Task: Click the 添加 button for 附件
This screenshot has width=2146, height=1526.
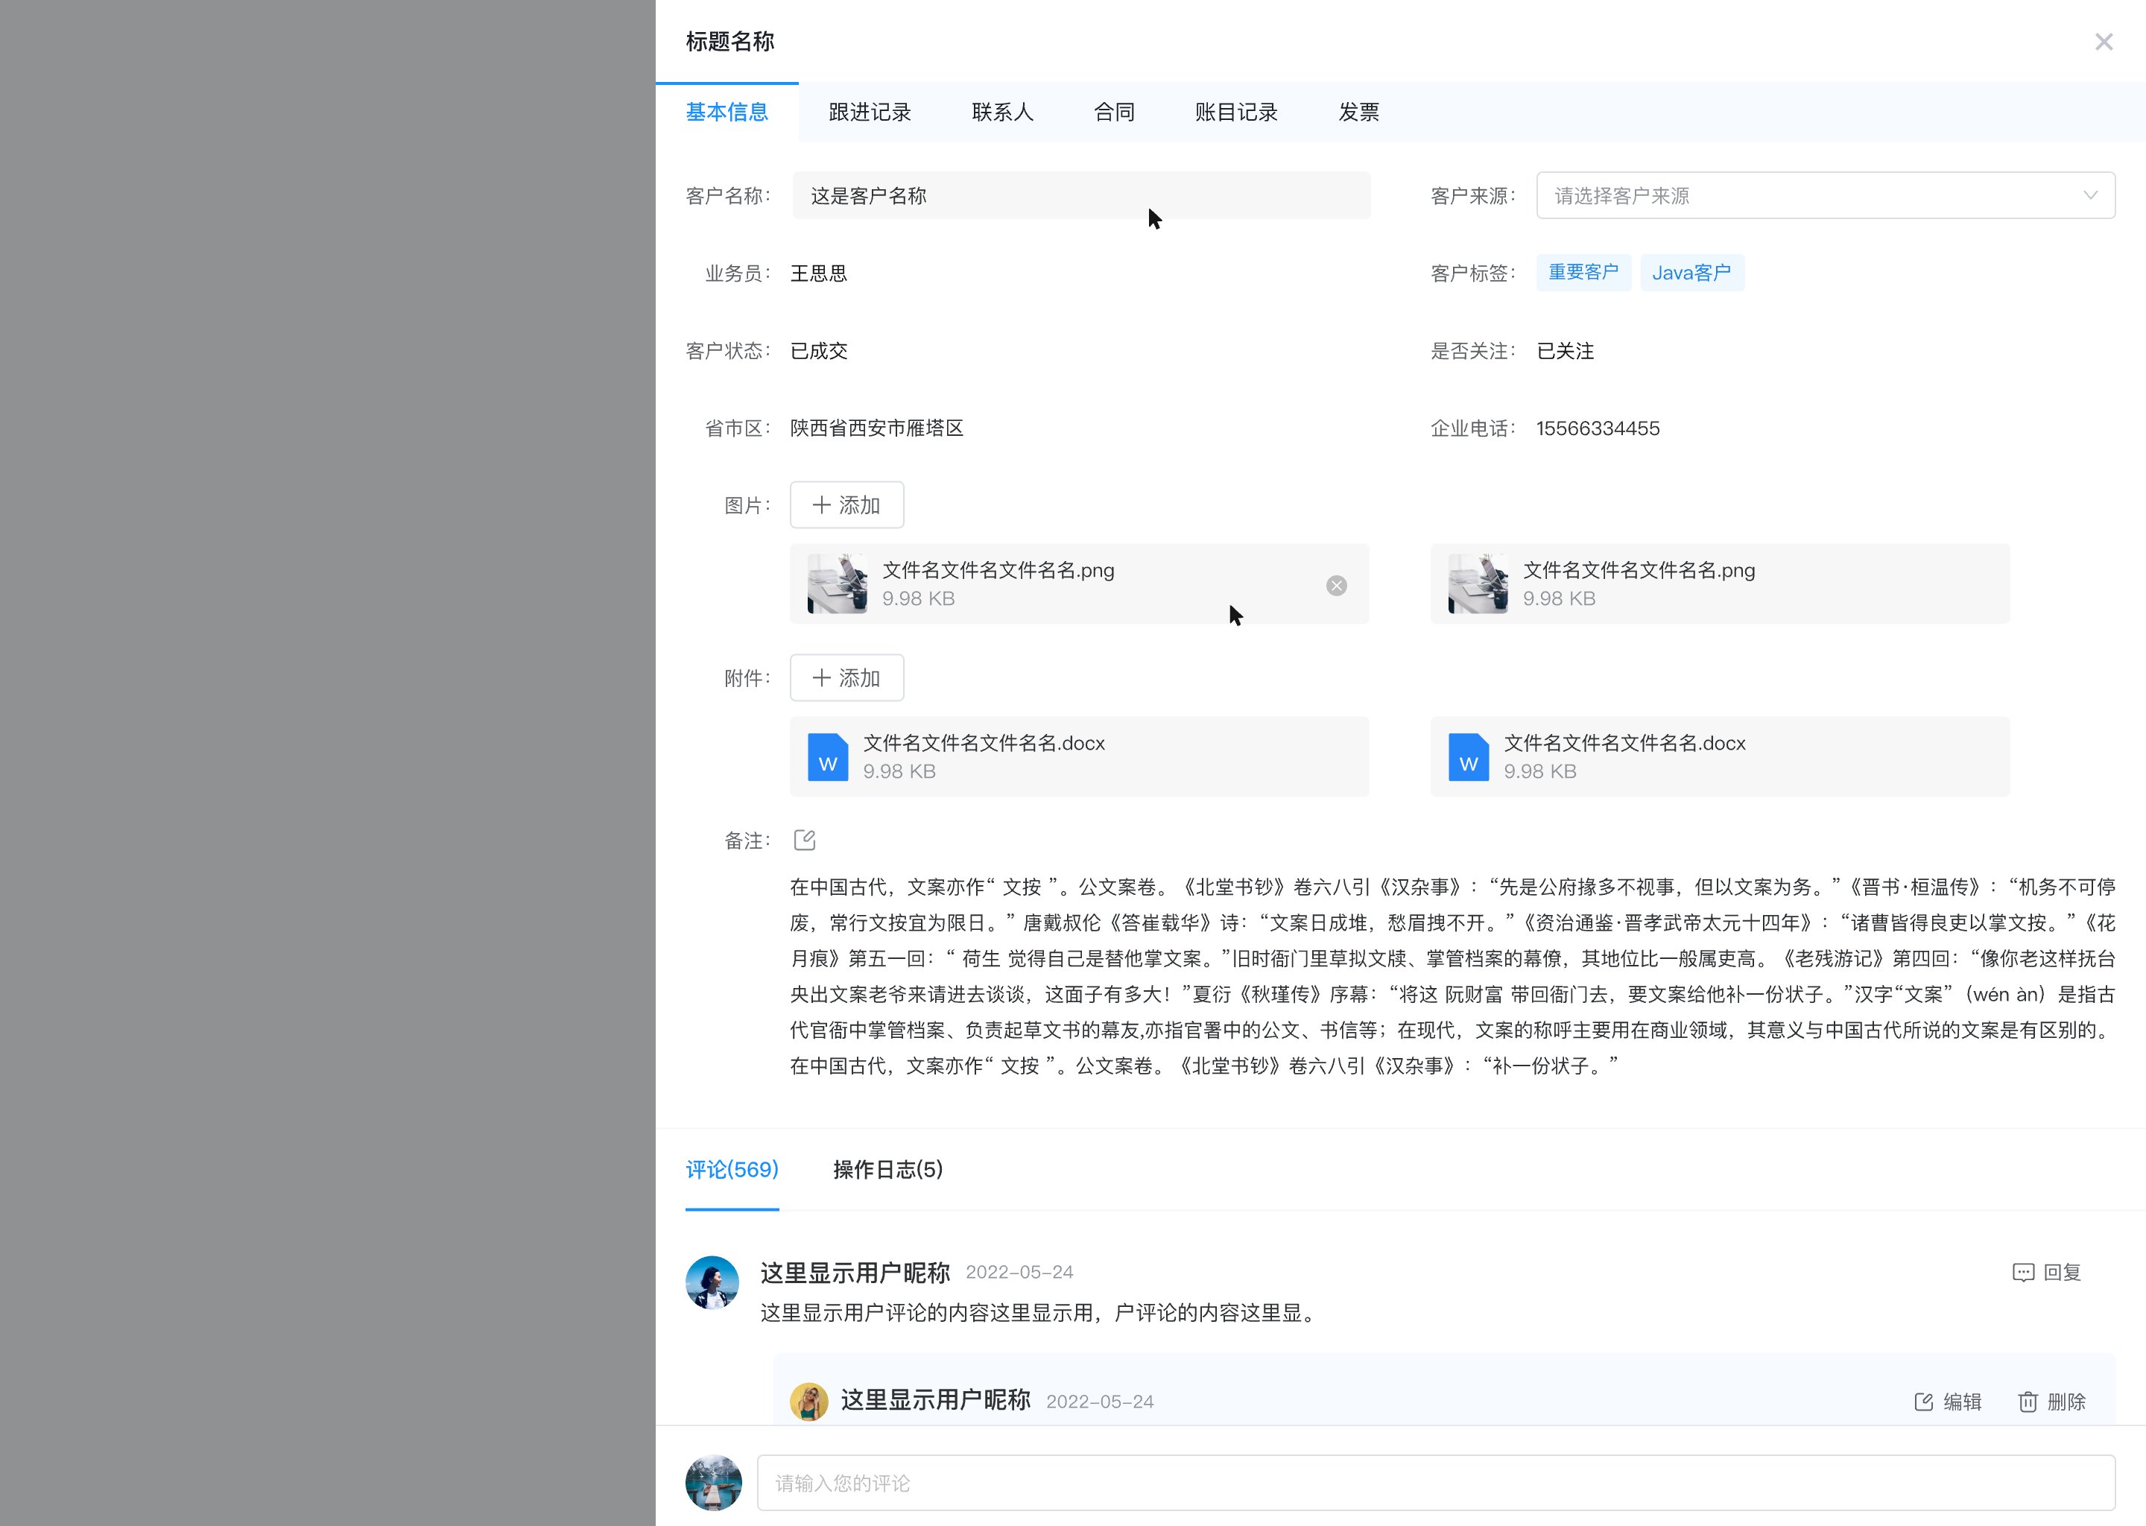Action: coord(846,679)
